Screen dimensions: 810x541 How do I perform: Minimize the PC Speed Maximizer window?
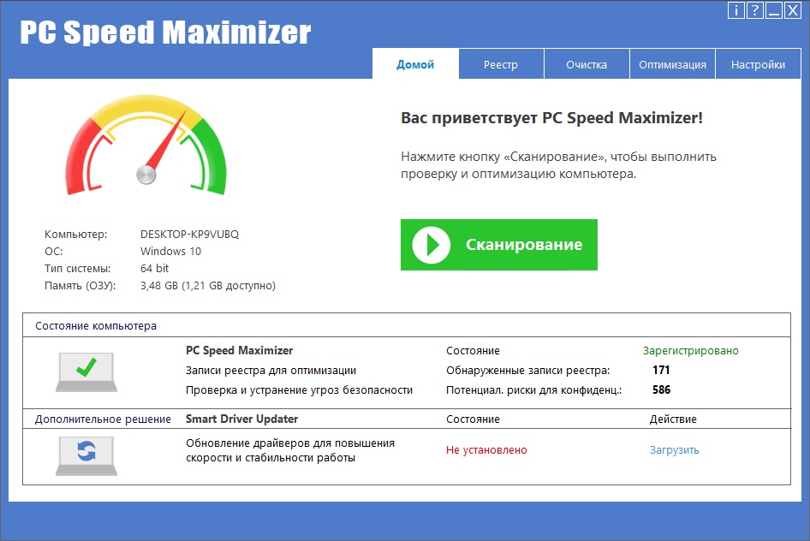click(774, 10)
